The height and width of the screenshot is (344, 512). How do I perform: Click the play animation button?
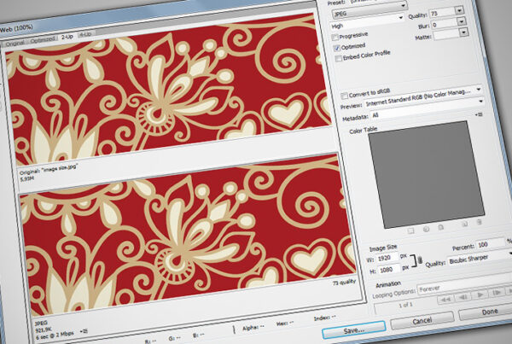pyautogui.click(x=480, y=294)
